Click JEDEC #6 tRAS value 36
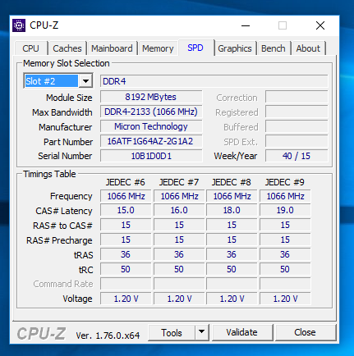The height and width of the screenshot is (356, 354). pyautogui.click(x=126, y=254)
